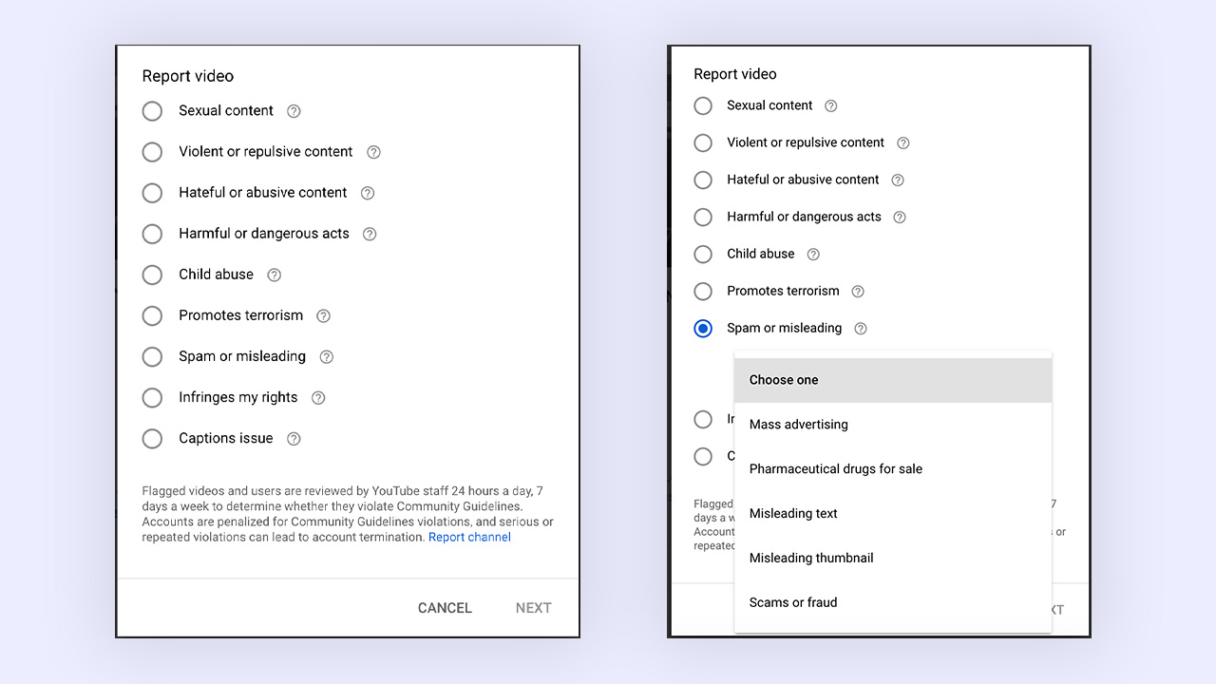
Task: Open the Report channel link
Action: (469, 538)
